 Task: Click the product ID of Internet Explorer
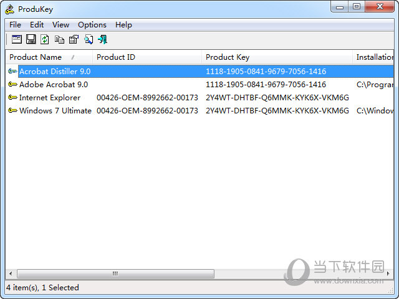(x=147, y=98)
